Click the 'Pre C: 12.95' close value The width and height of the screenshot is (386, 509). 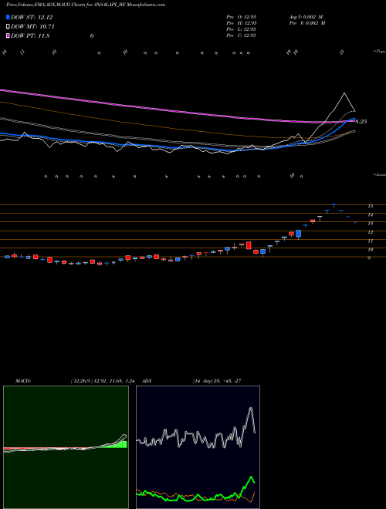tap(242, 35)
